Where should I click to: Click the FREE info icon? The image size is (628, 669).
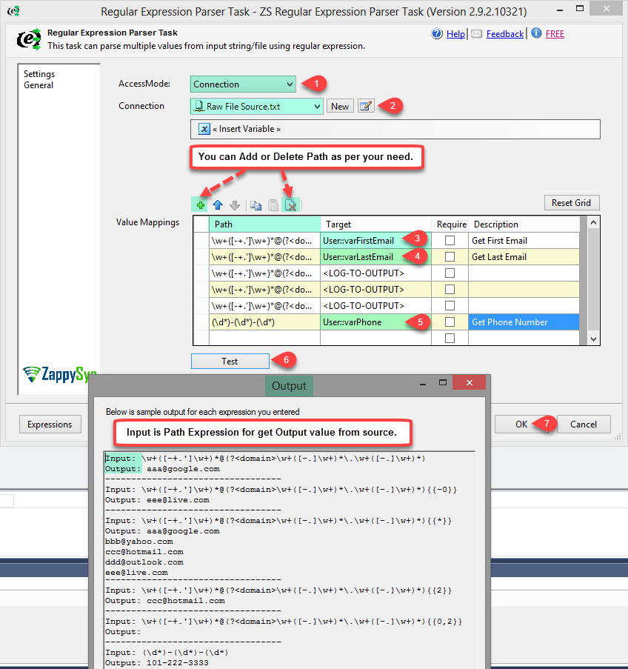[x=536, y=33]
